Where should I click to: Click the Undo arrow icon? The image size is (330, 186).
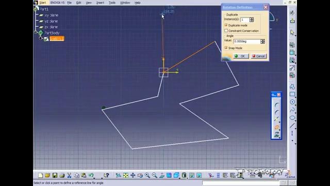click(91, 175)
